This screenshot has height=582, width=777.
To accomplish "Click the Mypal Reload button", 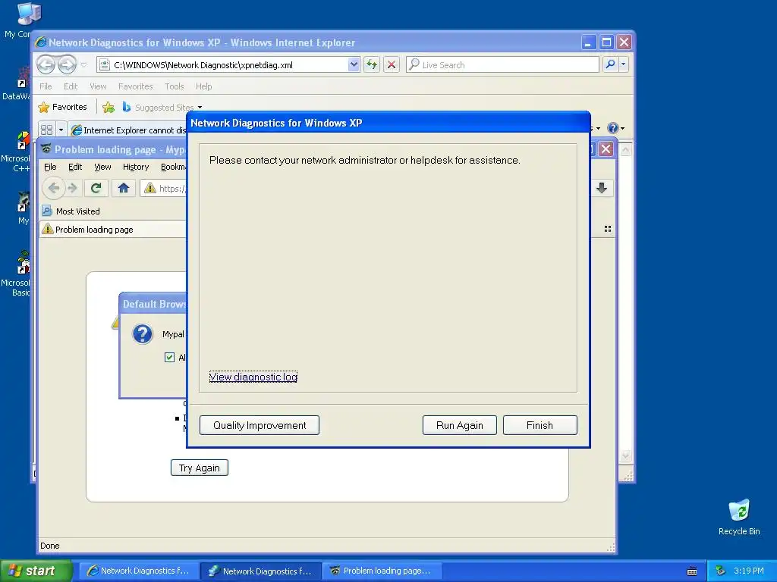I will point(96,188).
